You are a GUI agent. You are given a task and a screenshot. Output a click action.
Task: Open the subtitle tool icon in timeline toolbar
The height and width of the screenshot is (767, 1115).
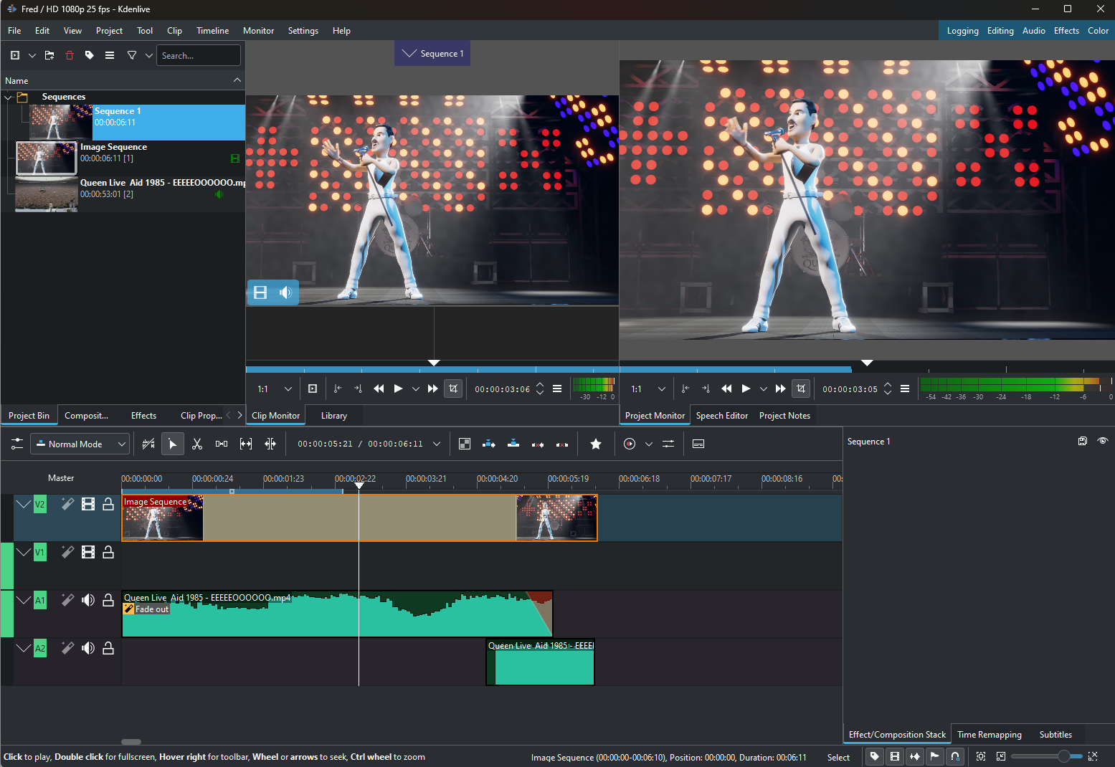point(698,444)
